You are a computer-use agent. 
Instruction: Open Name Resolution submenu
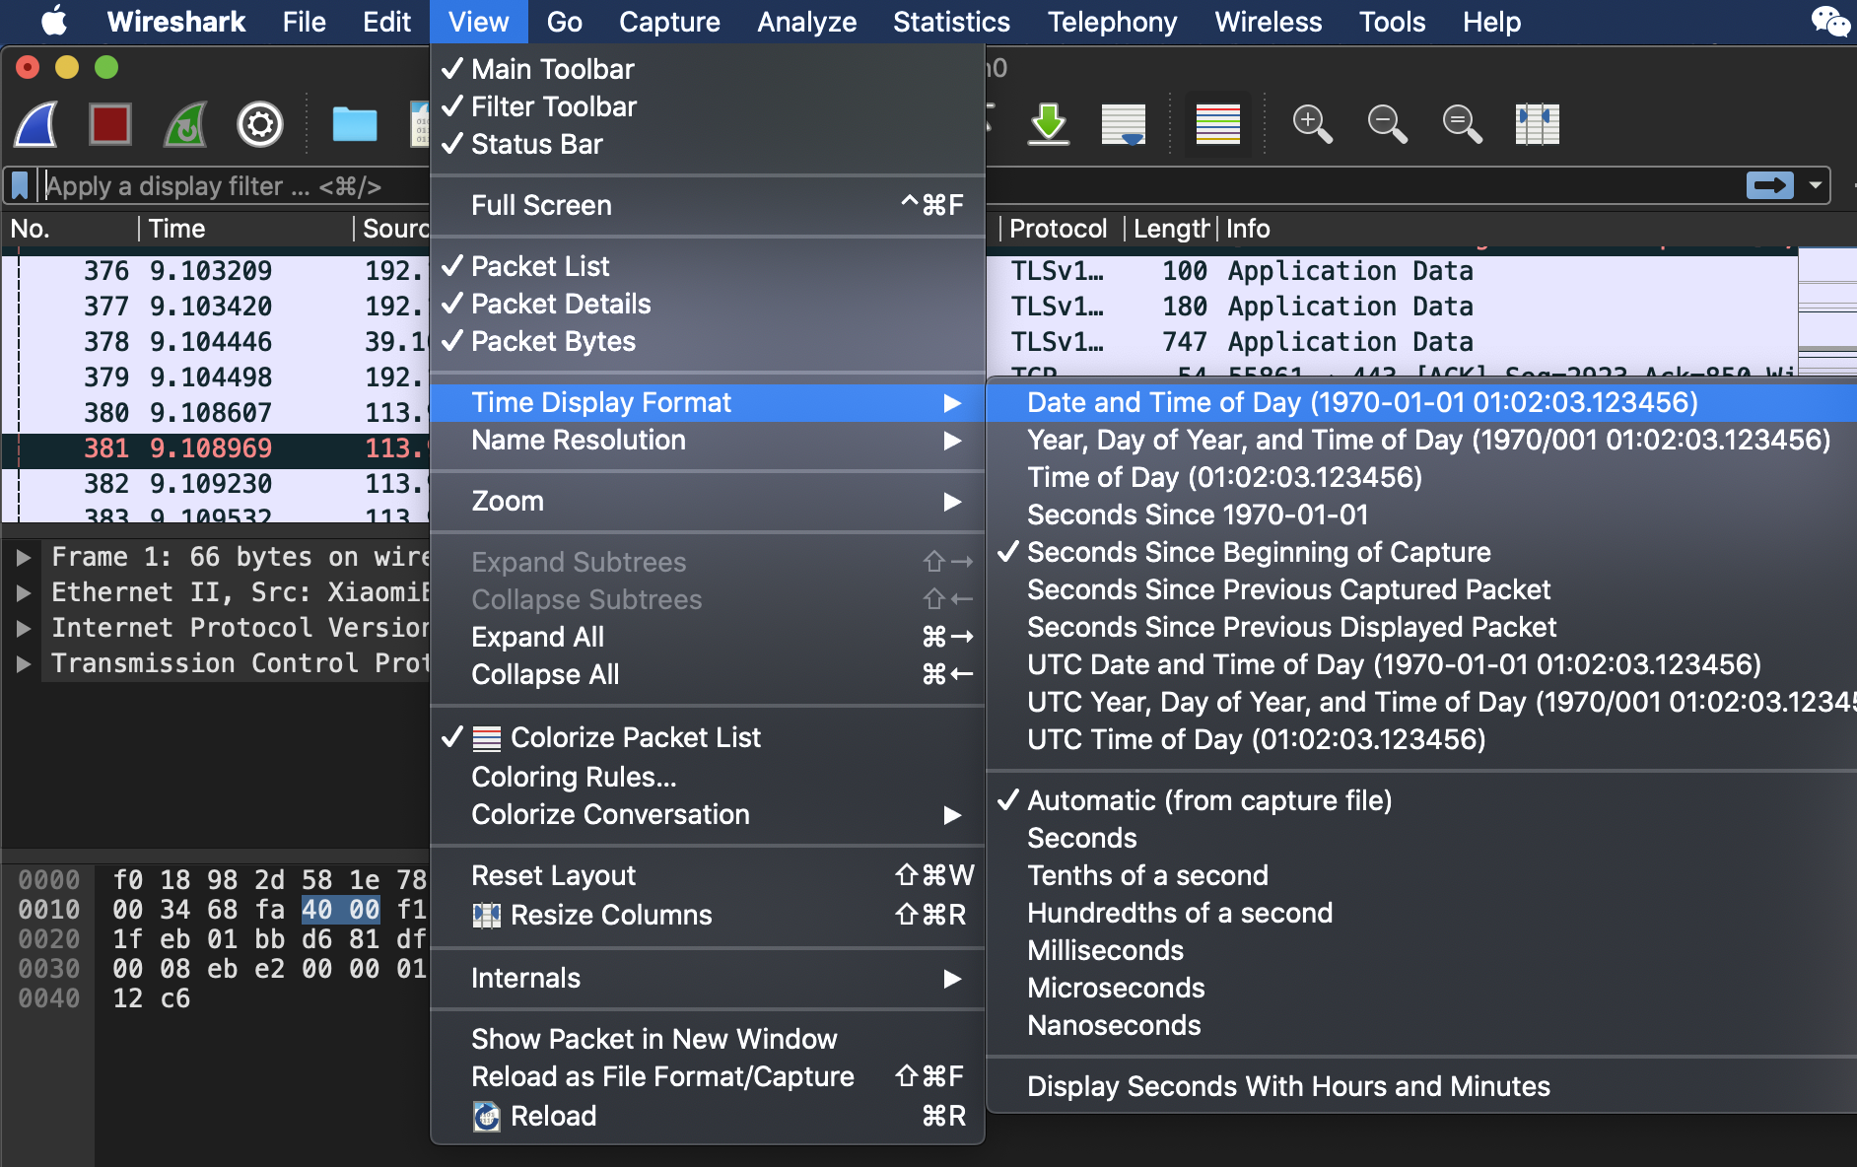point(708,440)
